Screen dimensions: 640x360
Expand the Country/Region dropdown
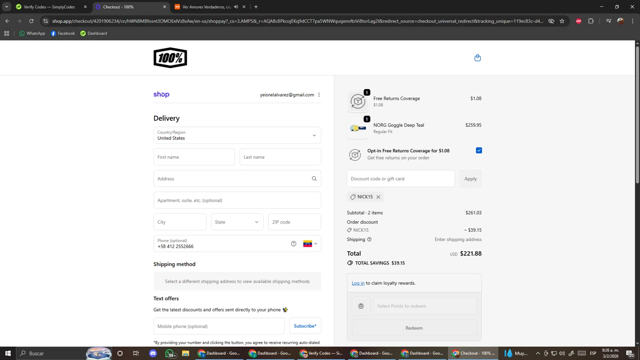click(x=237, y=135)
